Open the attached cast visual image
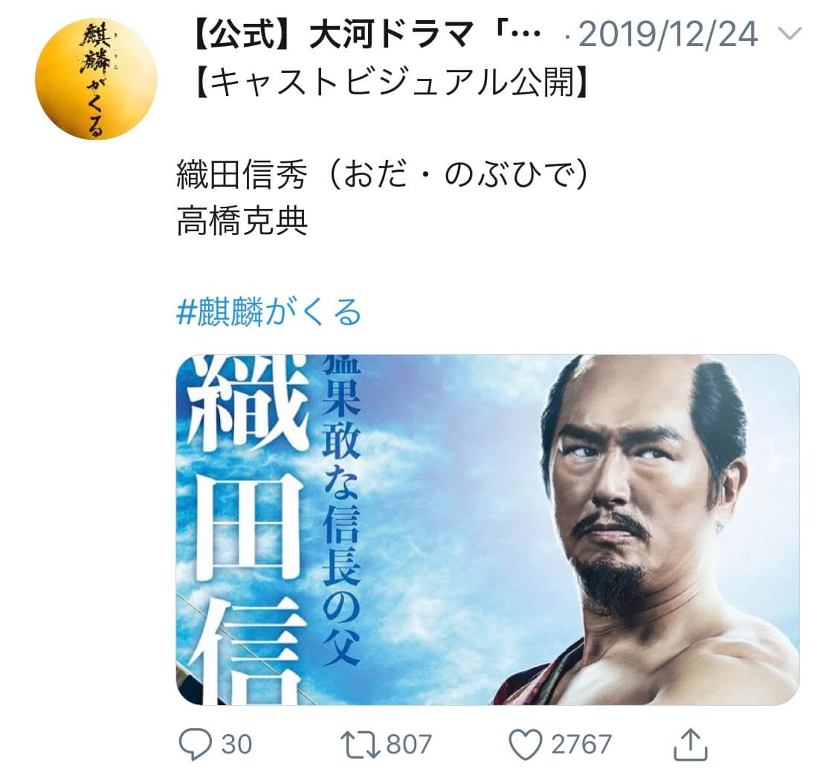The height and width of the screenshot is (772, 826). [x=487, y=530]
